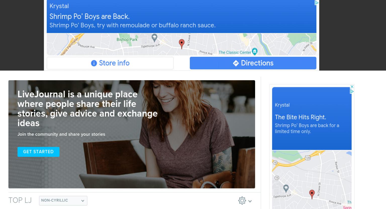Open the 'Shrimp Po' Boys are Back' headline
386x209 pixels.
click(x=89, y=17)
